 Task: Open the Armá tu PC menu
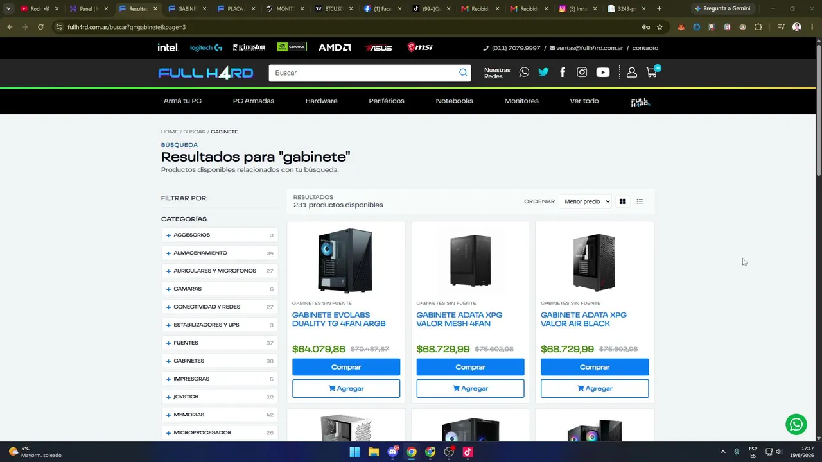182,101
